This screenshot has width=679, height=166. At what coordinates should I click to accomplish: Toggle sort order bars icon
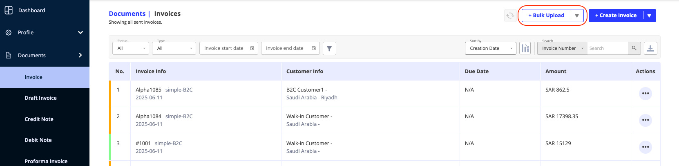525,48
